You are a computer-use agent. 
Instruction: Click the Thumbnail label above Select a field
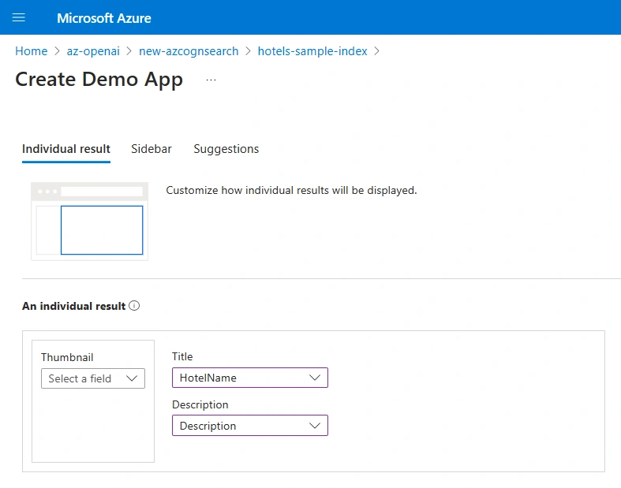click(67, 357)
